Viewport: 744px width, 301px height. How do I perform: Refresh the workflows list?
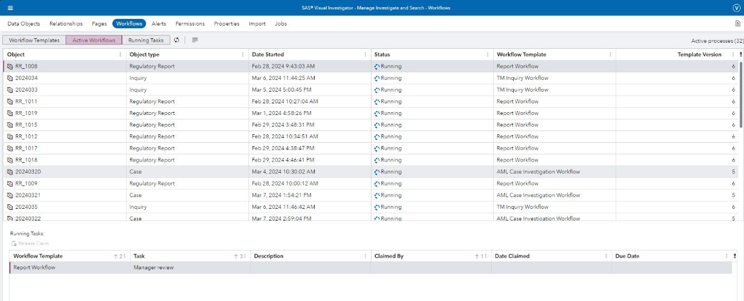pos(176,40)
